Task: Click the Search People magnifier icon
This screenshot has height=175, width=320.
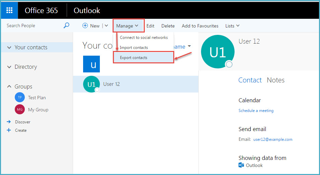Action: coord(66,25)
